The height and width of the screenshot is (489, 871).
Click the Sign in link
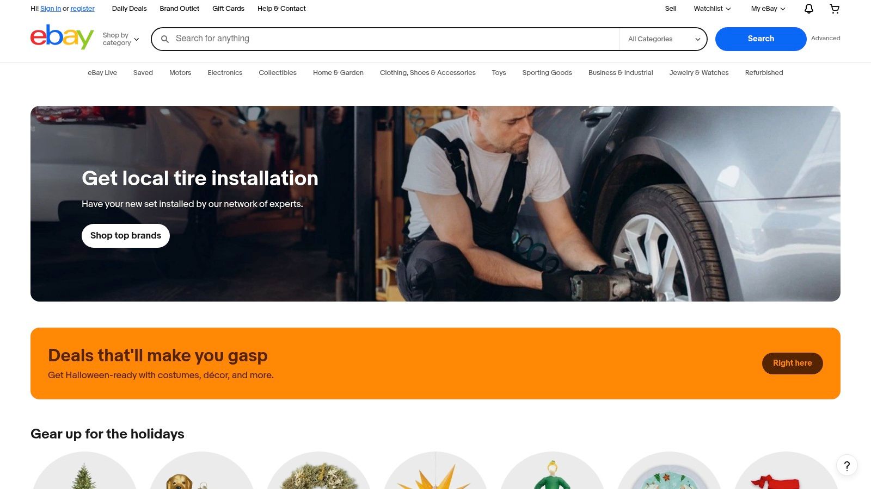(51, 9)
